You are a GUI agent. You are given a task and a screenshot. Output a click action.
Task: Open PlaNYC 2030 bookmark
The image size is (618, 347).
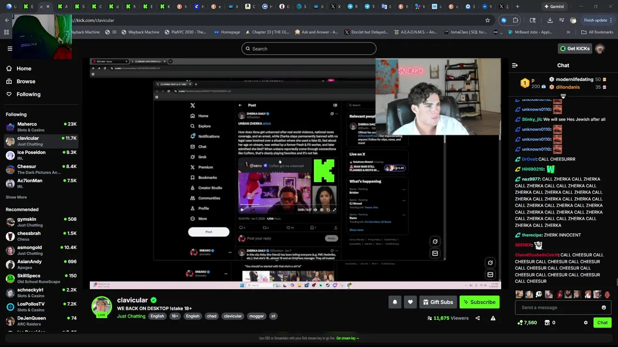pyautogui.click(x=185, y=32)
